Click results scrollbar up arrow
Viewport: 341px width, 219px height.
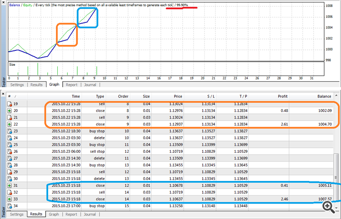pyautogui.click(x=336, y=95)
